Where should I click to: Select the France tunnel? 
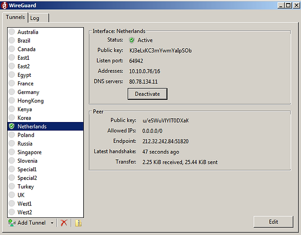45,83
